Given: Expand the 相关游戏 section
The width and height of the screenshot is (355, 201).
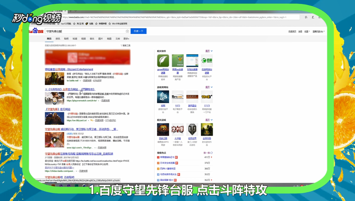Looking at the screenshot, I should click(x=209, y=120).
